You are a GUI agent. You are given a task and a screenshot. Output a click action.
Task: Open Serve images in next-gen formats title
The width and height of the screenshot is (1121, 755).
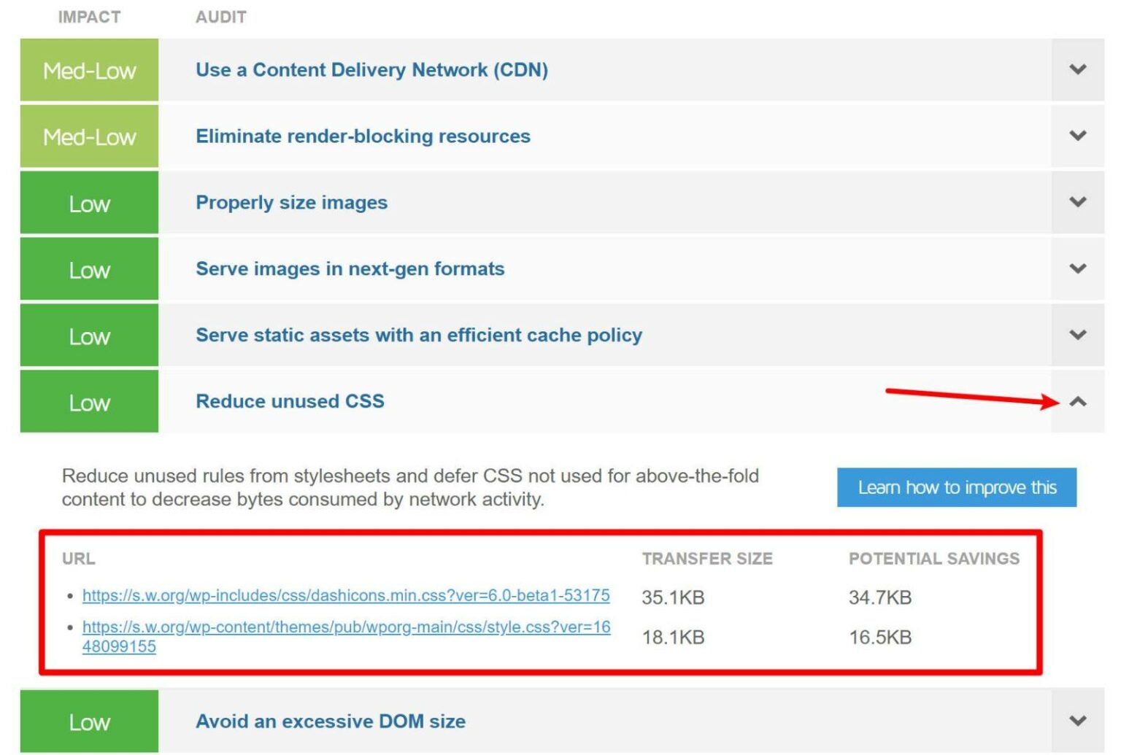pyautogui.click(x=350, y=269)
